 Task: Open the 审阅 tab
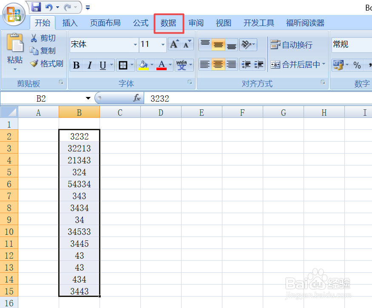[x=196, y=23]
